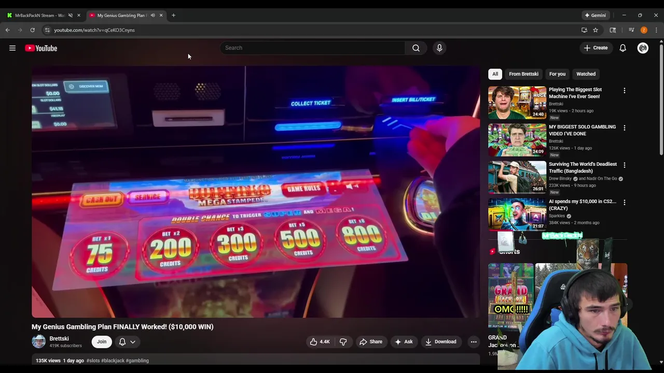This screenshot has width=664, height=373.
Task: Open options for 'MY BIGGEST SOLO GAMBLING VIDEO'
Action: tap(625, 127)
